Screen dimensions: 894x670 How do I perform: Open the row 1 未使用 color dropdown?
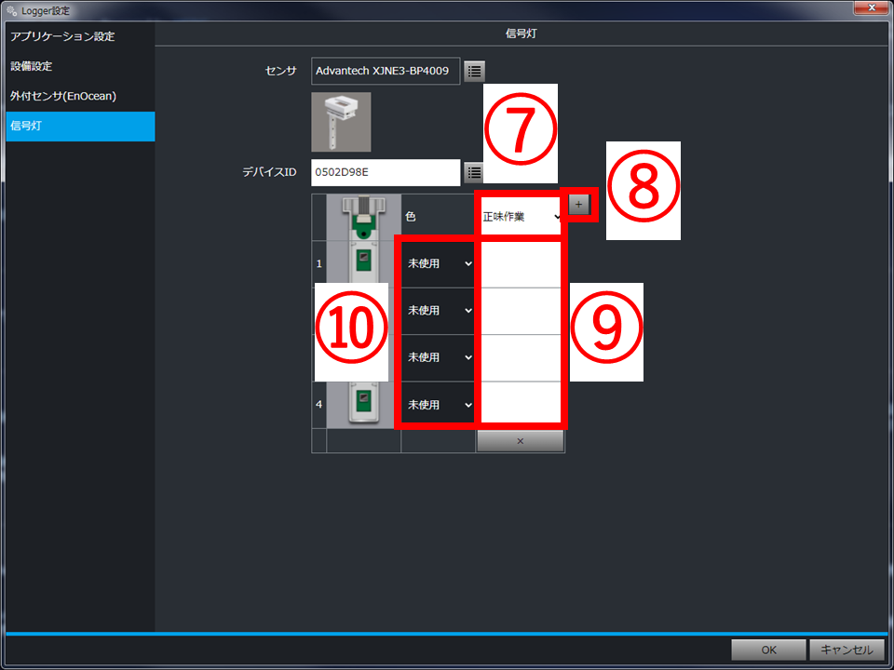point(438,263)
